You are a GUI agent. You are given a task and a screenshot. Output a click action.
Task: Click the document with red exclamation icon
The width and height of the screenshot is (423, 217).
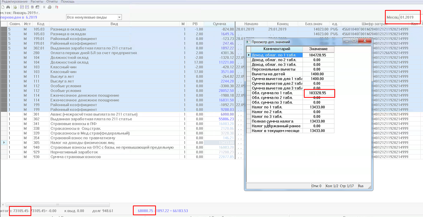(x=57, y=7)
